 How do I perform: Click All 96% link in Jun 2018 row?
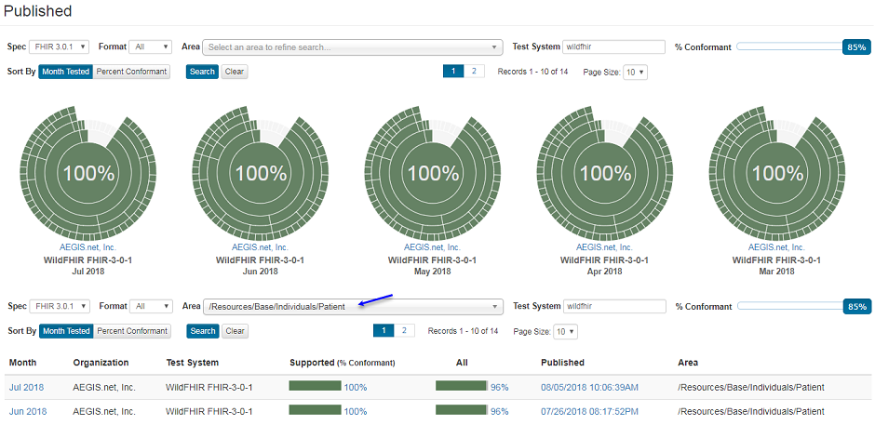click(x=500, y=412)
